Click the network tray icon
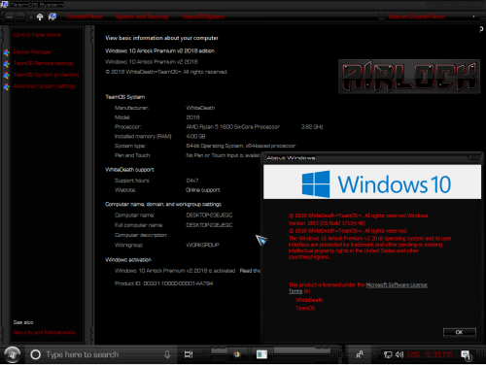The height and width of the screenshot is (365, 486). coord(388,355)
